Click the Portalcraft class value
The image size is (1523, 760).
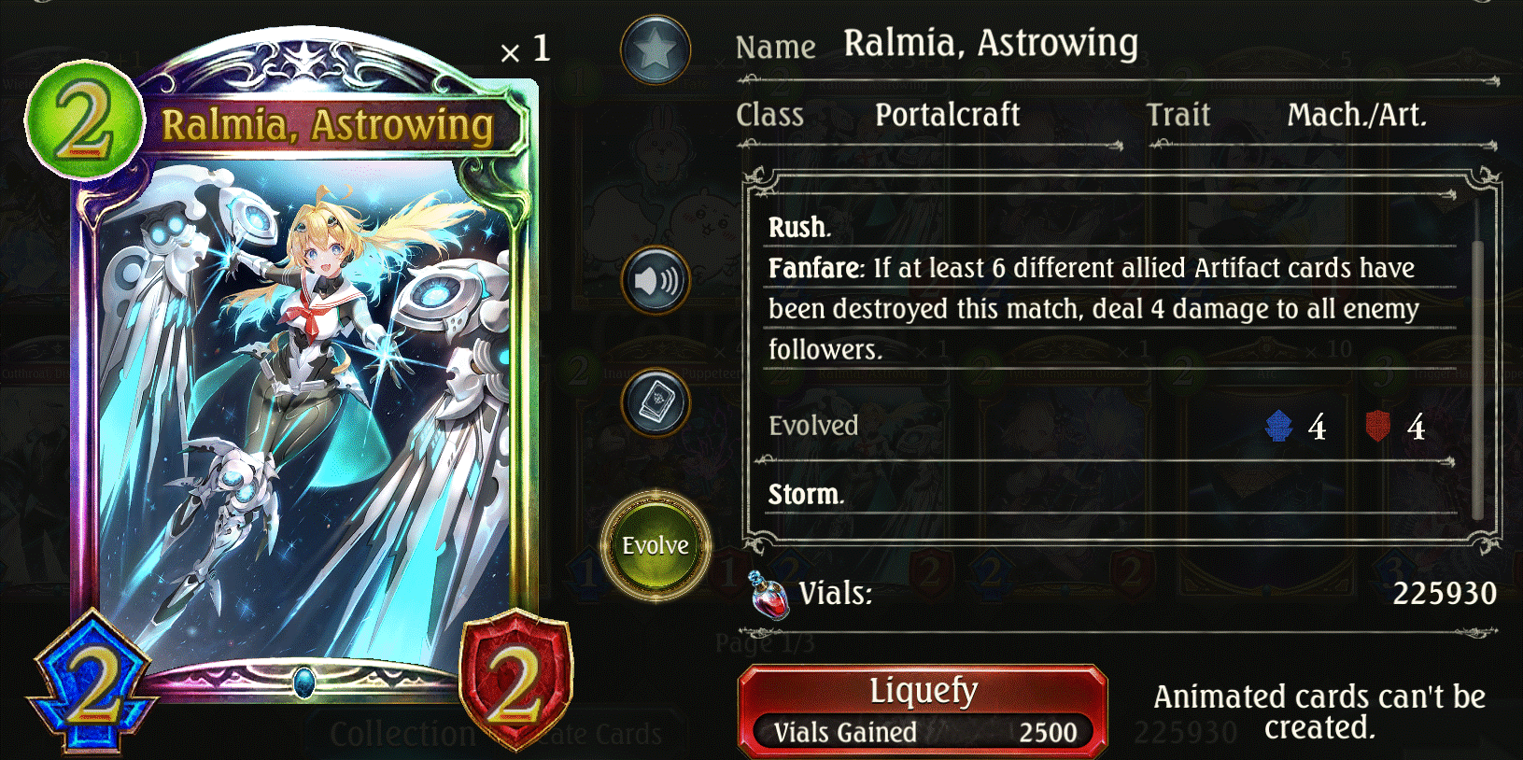click(947, 115)
